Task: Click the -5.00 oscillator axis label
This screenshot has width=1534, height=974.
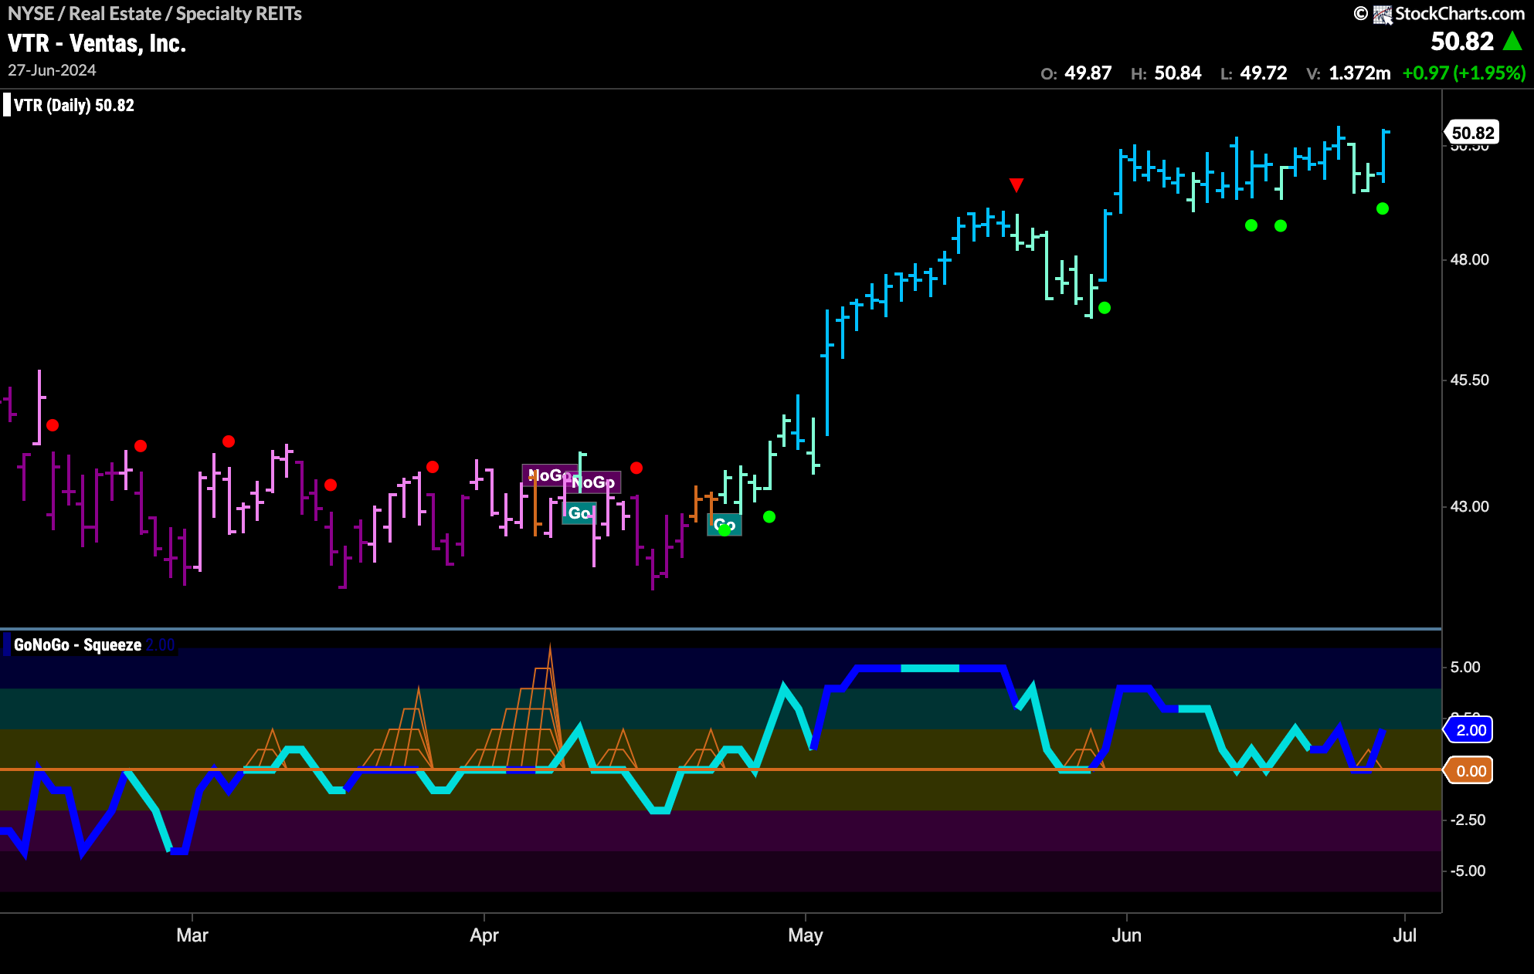Action: click(x=1468, y=871)
